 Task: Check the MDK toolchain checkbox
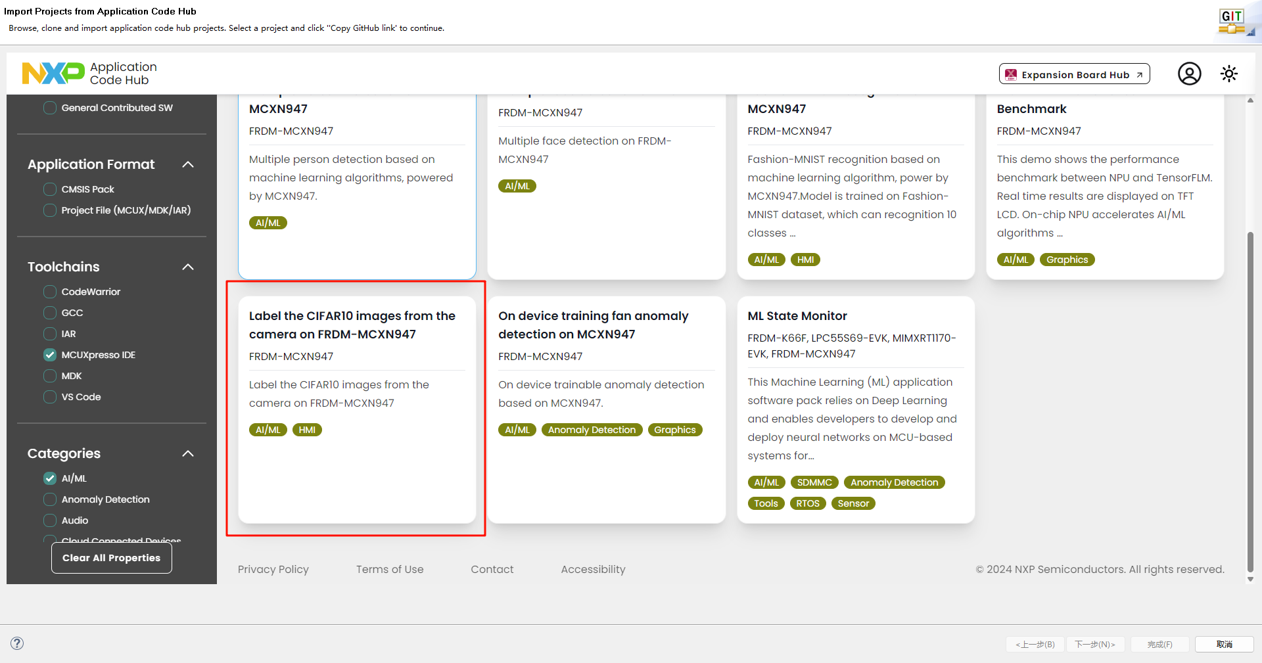50,376
